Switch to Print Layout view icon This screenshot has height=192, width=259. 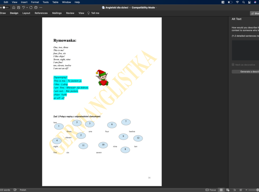pyautogui.click(x=221, y=190)
